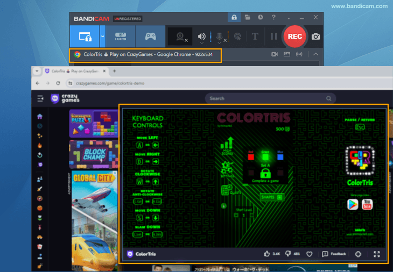Toggle the webcam overlay in Bandicam
The width and height of the screenshot is (393, 272).
point(180,37)
